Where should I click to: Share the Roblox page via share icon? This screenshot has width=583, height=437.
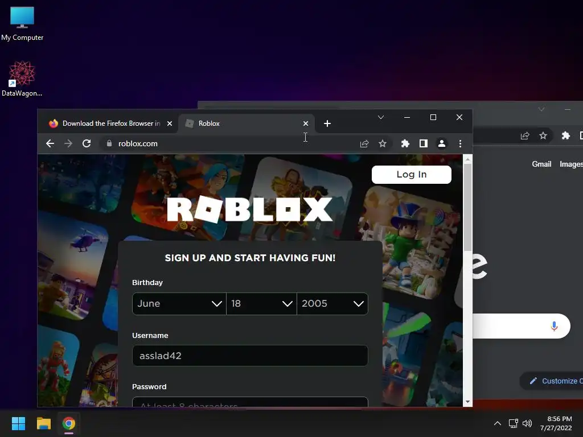pyautogui.click(x=364, y=143)
